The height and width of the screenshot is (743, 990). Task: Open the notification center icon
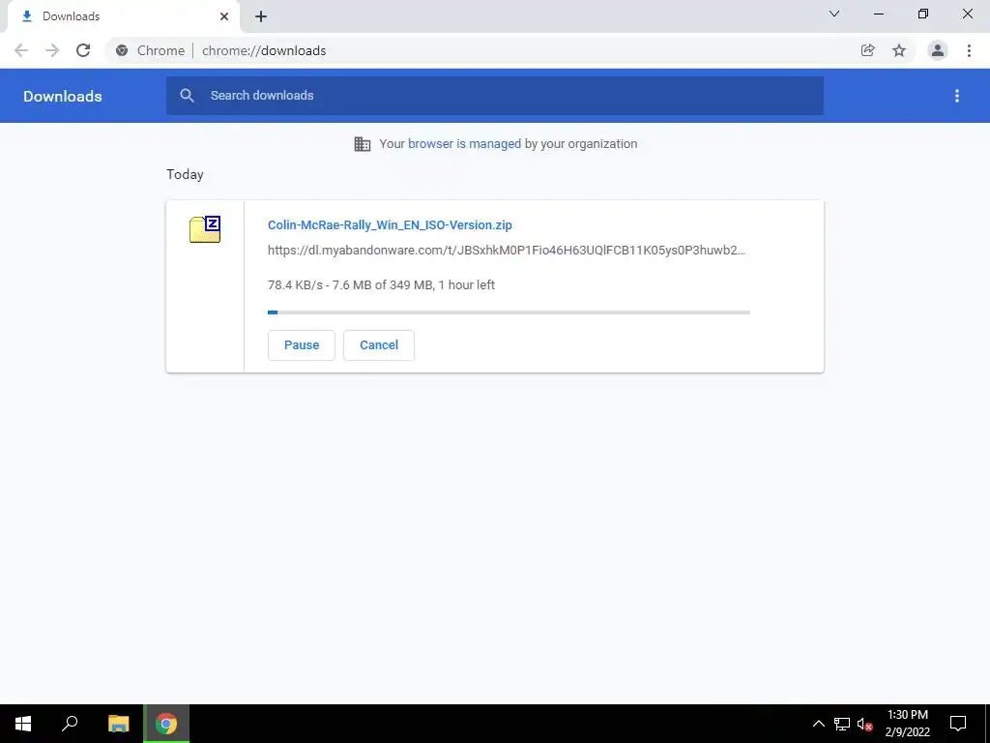(958, 724)
